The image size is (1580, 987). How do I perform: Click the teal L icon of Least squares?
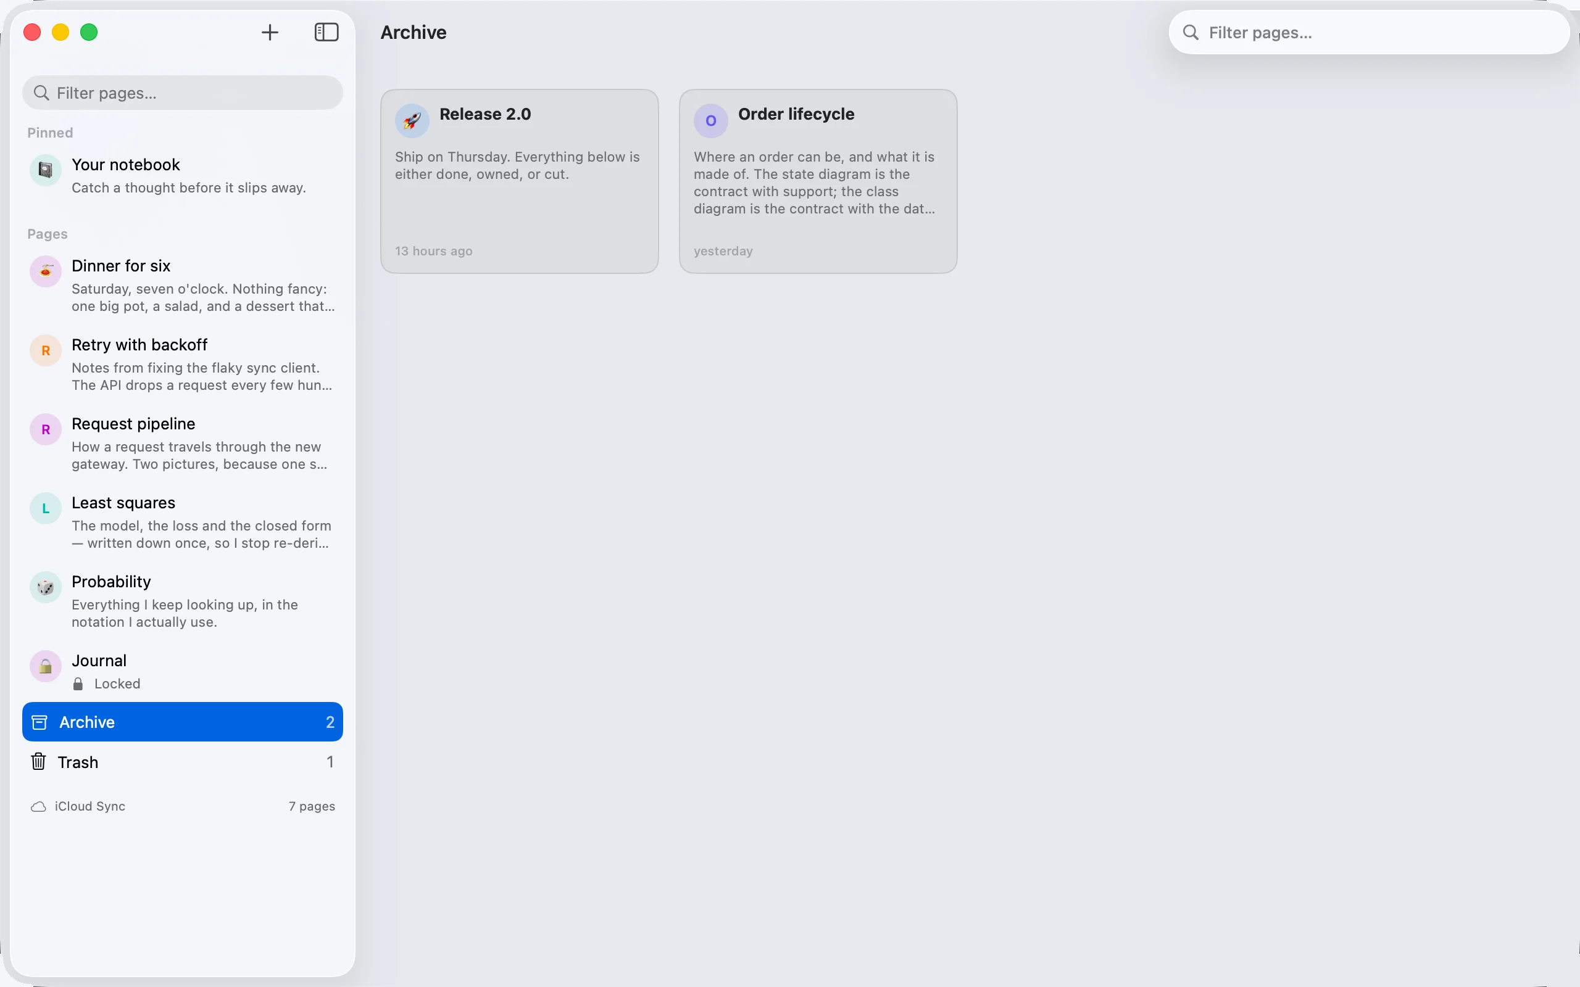(46, 508)
